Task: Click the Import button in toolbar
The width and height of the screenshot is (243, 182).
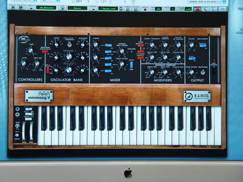Action: tap(128, 8)
